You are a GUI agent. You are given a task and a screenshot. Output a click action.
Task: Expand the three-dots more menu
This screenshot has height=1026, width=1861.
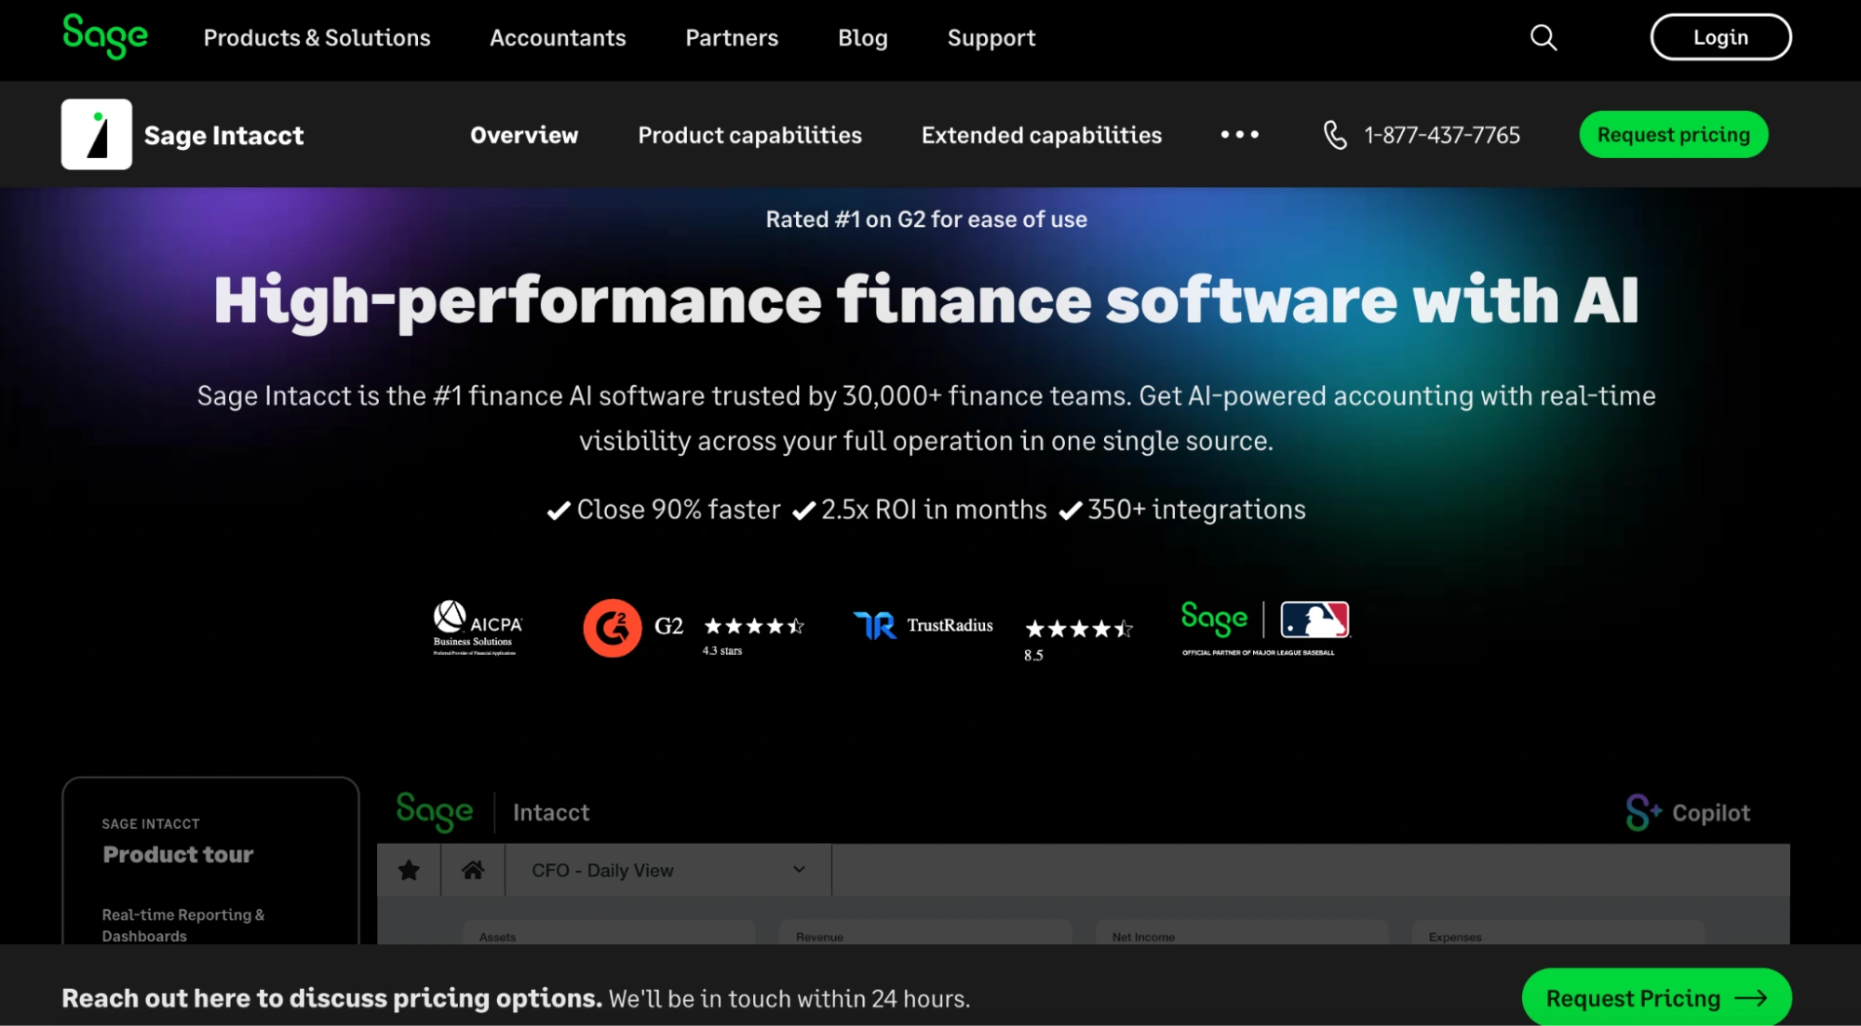[1239, 135]
